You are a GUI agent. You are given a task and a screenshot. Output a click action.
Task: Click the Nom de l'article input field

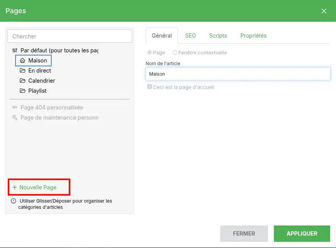[x=238, y=74]
